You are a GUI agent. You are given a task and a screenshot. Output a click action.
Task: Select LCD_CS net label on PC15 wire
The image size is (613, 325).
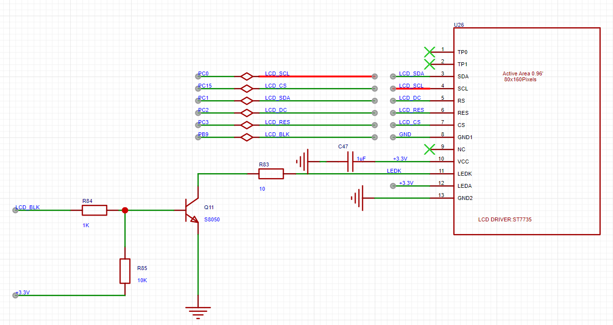(276, 86)
